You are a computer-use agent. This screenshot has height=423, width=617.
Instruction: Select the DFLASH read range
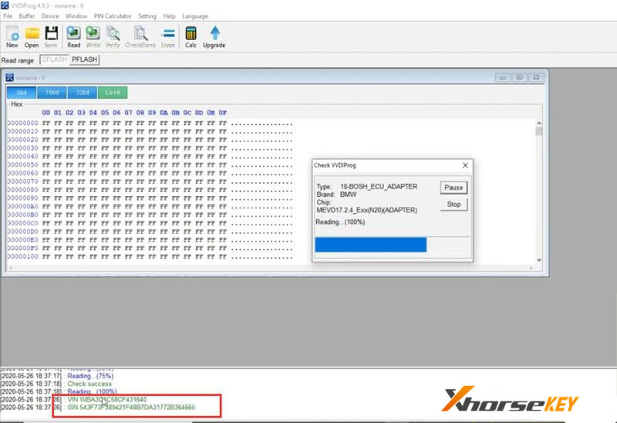pos(55,59)
